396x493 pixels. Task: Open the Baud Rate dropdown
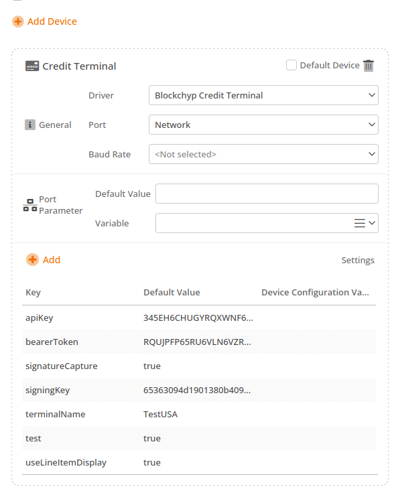[x=263, y=154]
